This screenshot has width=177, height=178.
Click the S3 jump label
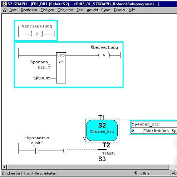click(x=102, y=159)
